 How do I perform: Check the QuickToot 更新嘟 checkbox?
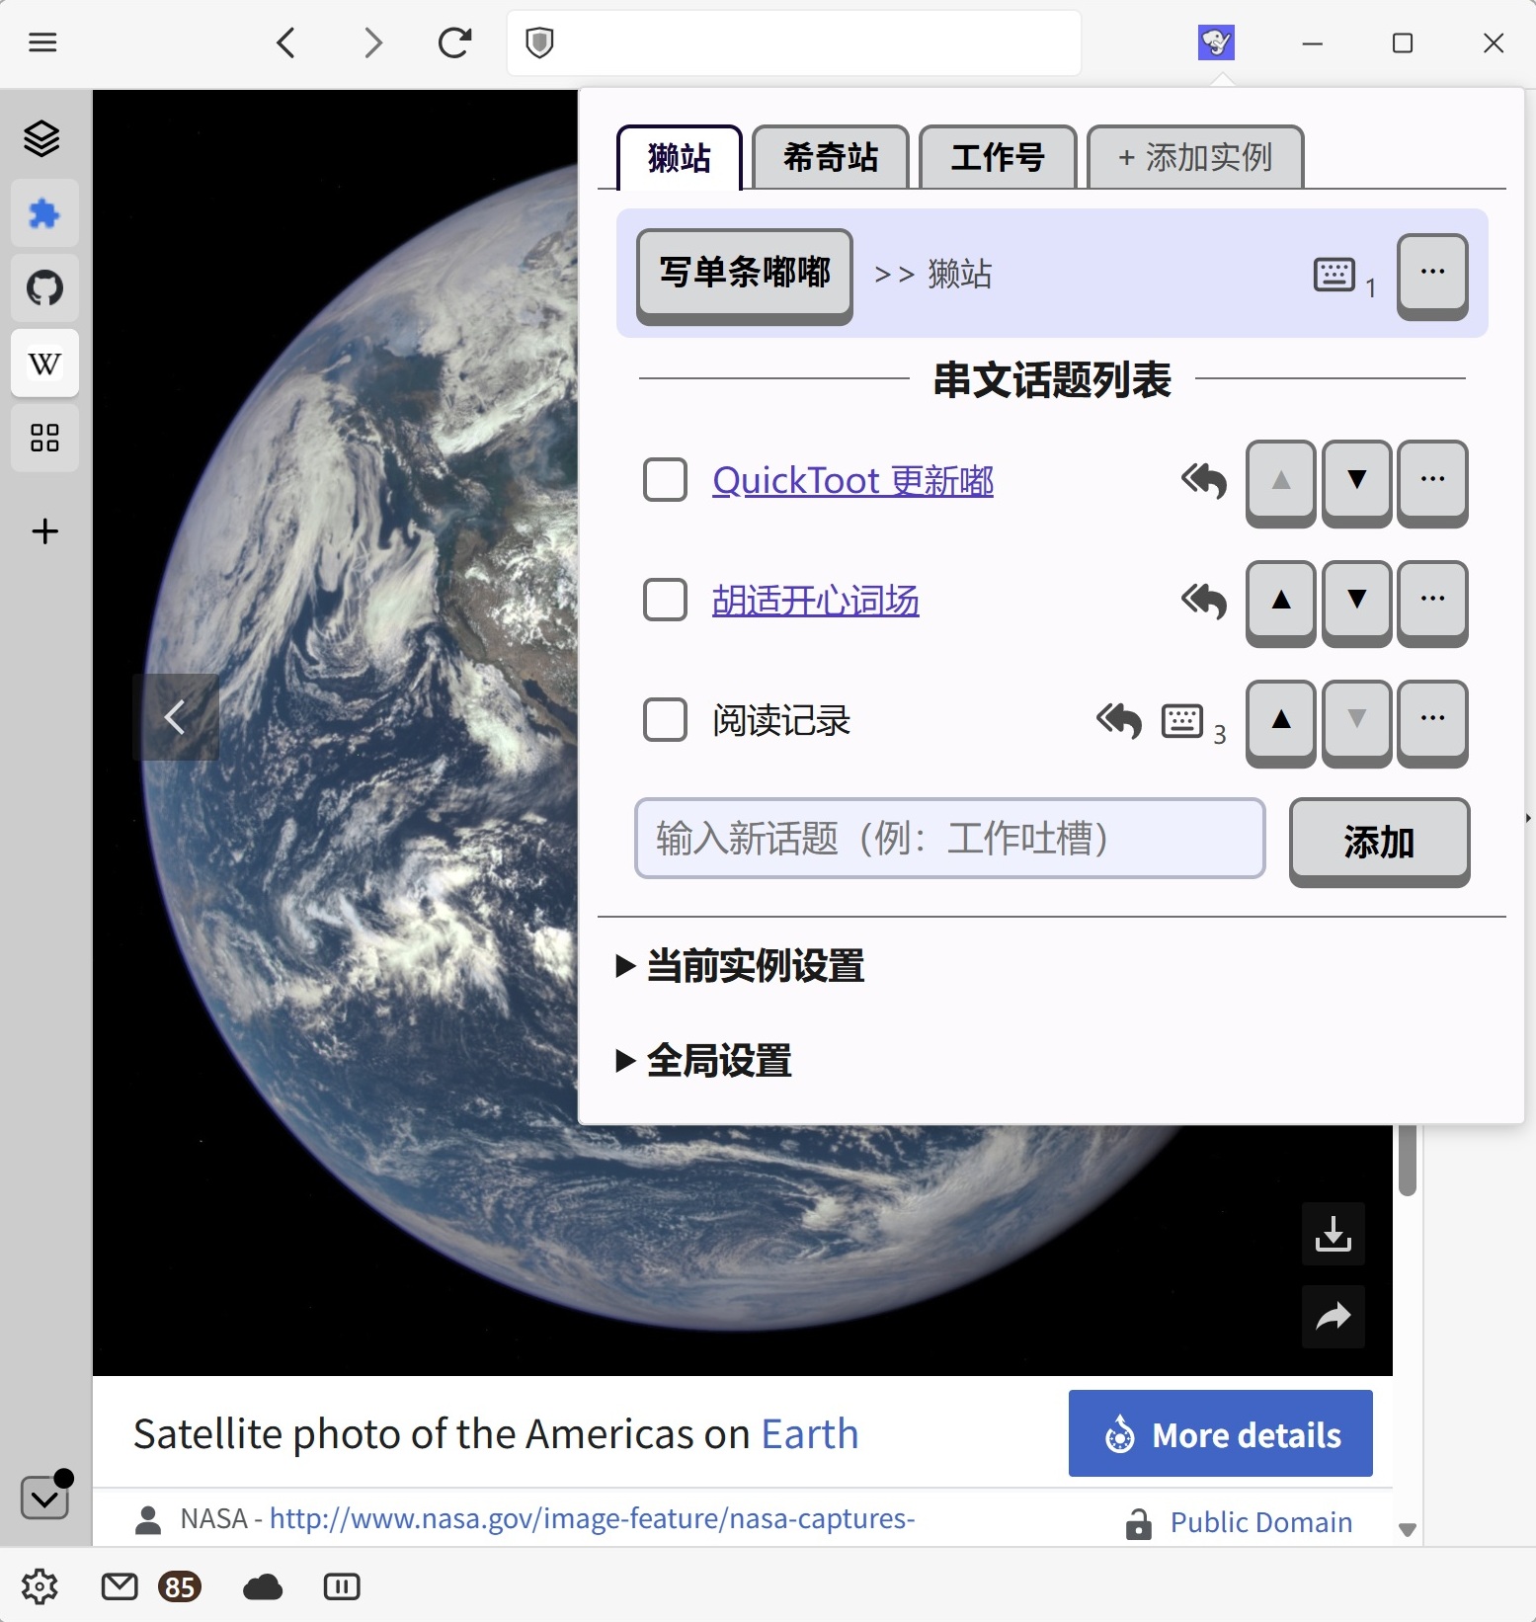coord(665,480)
